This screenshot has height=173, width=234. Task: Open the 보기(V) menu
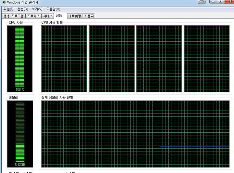(x=37, y=9)
